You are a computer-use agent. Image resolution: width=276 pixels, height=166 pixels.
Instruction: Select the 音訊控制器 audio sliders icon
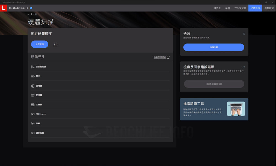(32, 67)
